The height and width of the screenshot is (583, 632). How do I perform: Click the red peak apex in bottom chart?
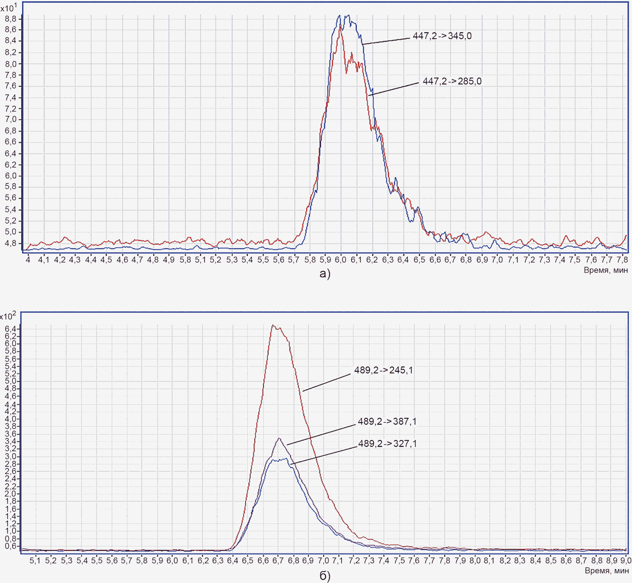(x=273, y=326)
